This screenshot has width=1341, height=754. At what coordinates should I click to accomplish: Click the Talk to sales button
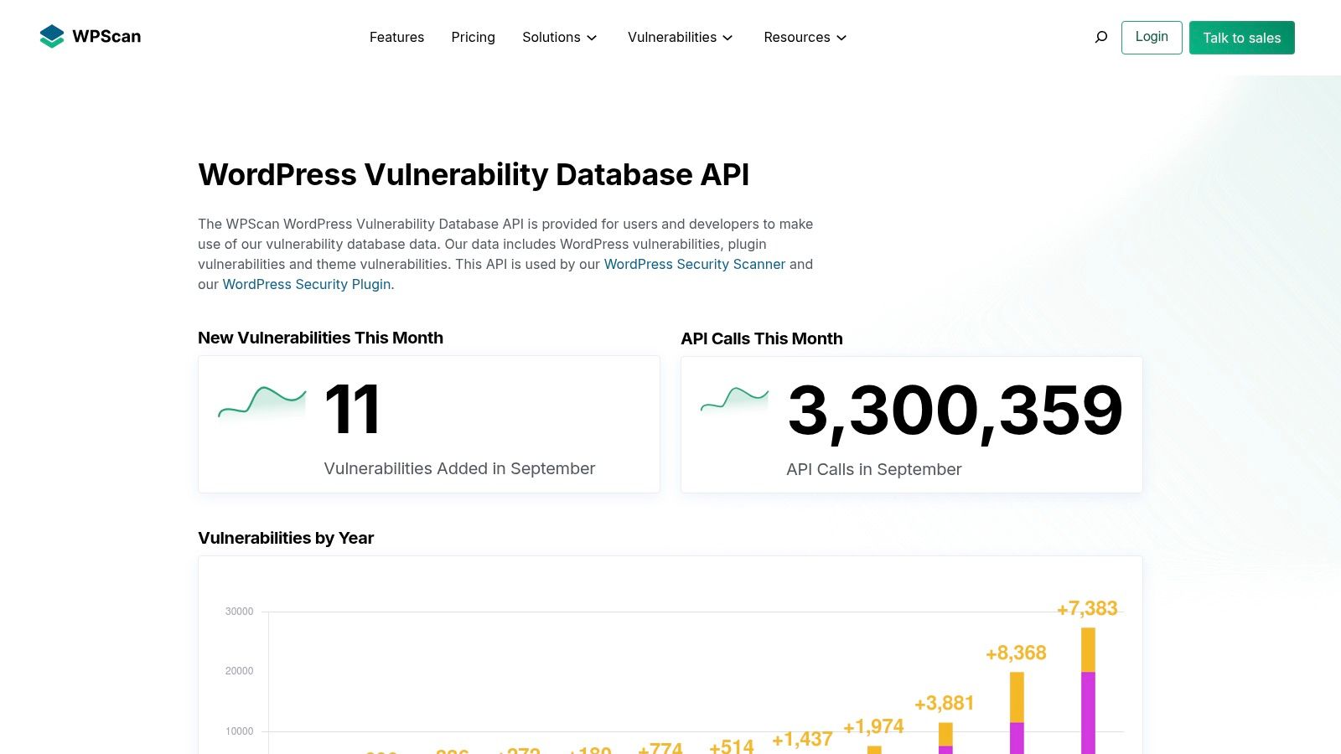pos(1242,38)
